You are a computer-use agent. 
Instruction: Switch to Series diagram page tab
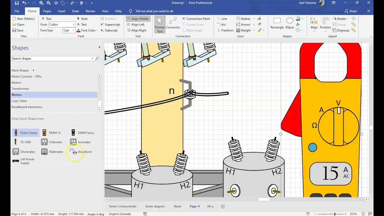155,206
